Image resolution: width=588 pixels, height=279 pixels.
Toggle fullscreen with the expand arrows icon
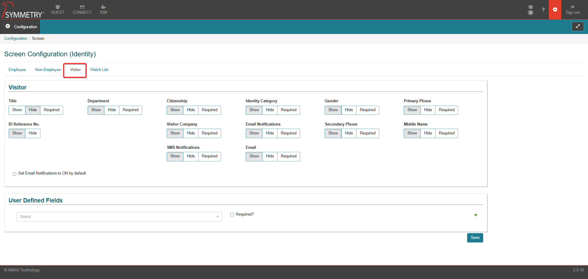(578, 26)
